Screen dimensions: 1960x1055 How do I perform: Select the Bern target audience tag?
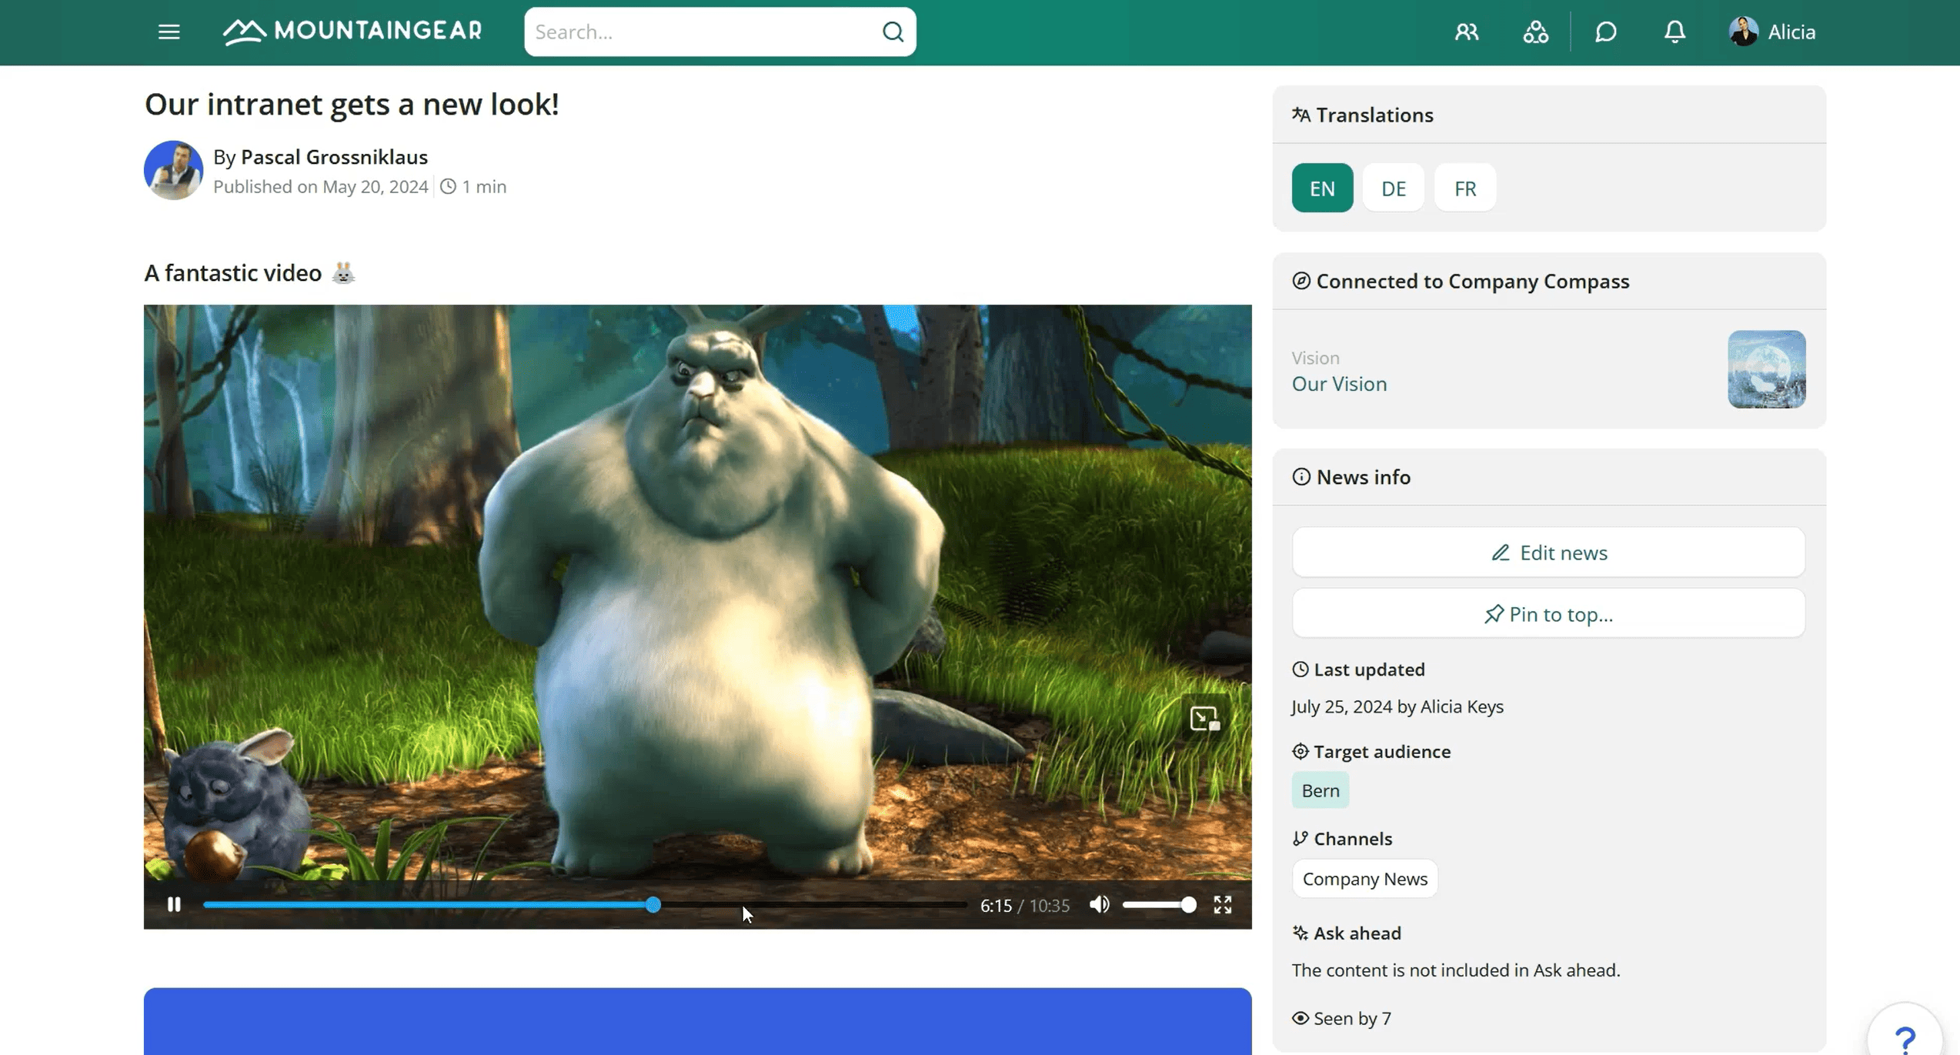click(x=1320, y=790)
